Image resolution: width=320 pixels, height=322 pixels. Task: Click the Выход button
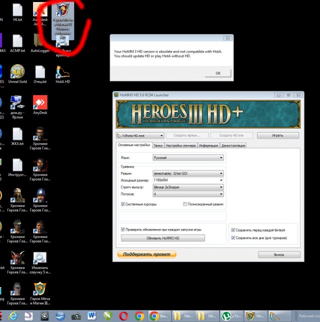(279, 254)
